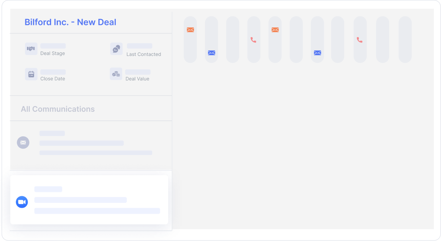This screenshot has width=441, height=241.
Task: Click the gray email icon under All Communications
Action: point(23,142)
